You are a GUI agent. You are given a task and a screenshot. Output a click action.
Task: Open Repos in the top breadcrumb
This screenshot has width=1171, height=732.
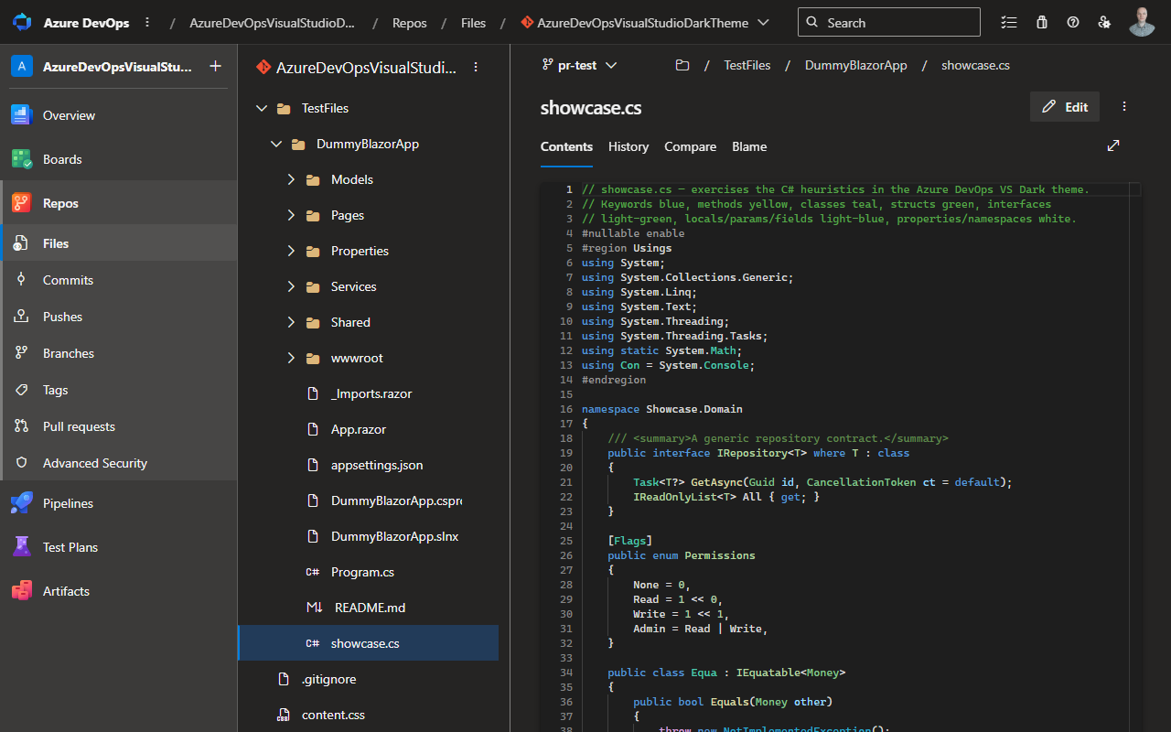[409, 23]
